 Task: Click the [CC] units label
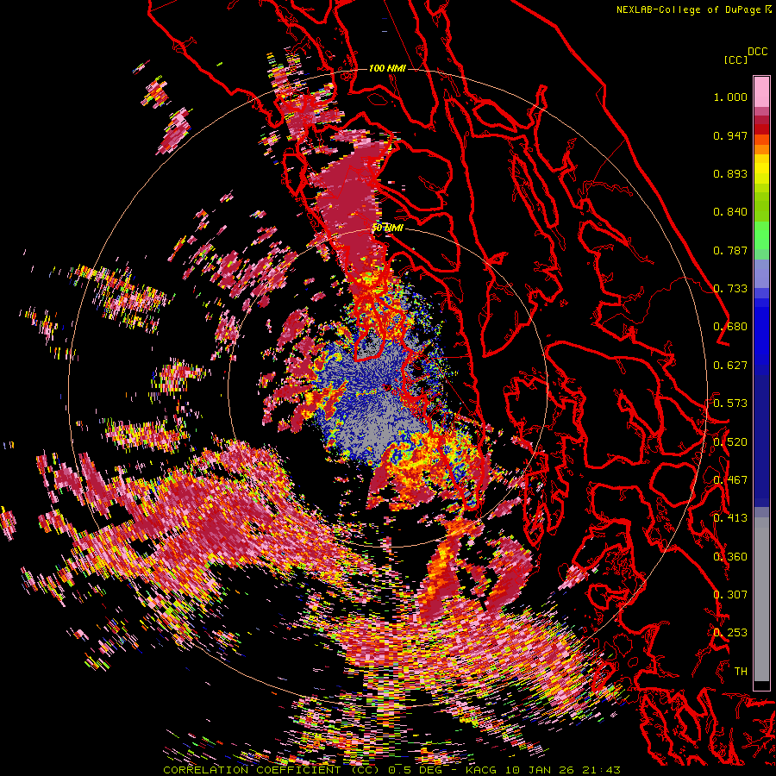pos(735,59)
